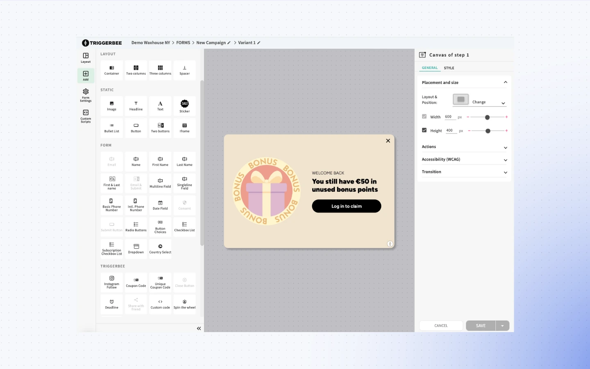
Task: Switch to the GENERAL tab
Action: (430, 68)
